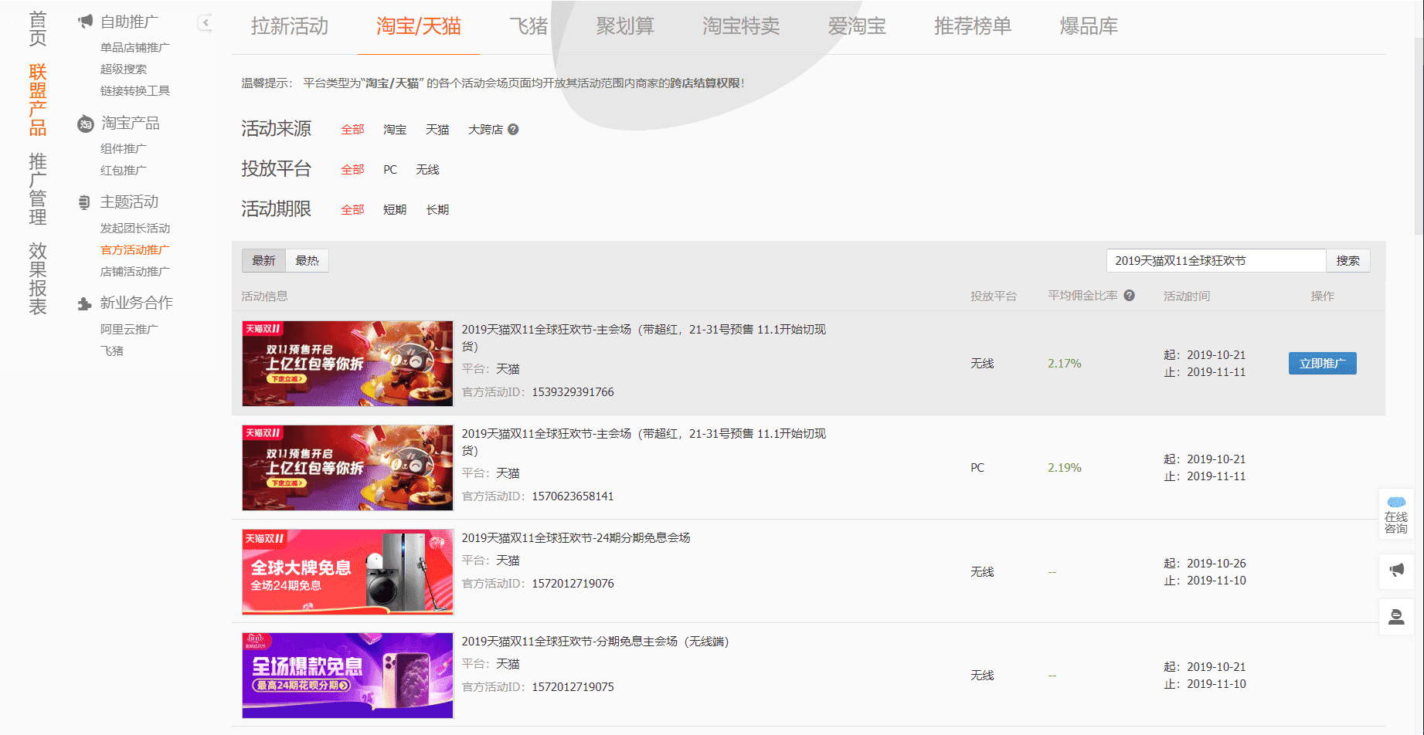Filter 活动来源 by 淘宝
This screenshot has width=1424, height=735.
coord(395,130)
